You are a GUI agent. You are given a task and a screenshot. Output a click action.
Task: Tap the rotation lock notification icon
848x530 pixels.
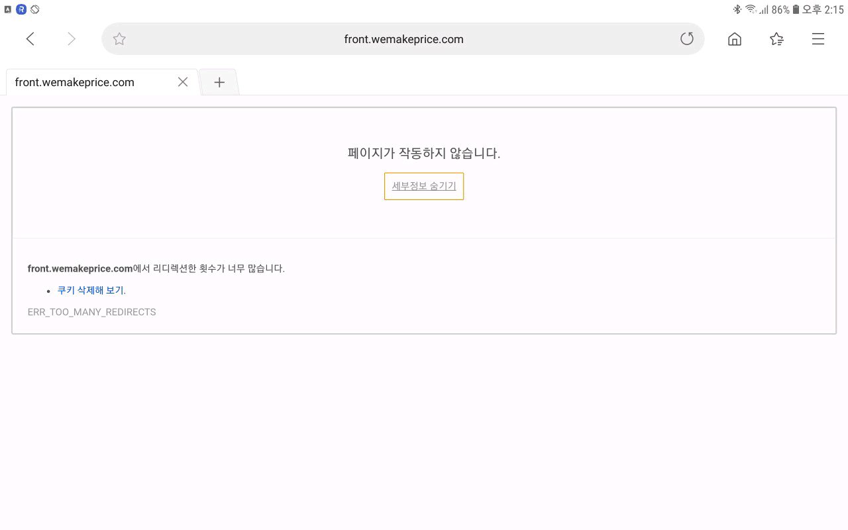pos(35,9)
